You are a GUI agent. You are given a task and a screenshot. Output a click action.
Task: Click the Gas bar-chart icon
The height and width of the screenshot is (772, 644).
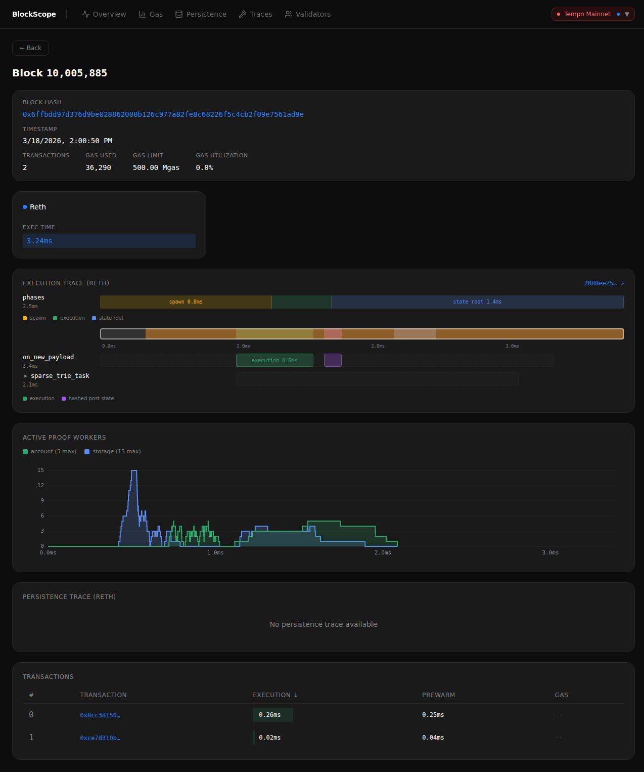pos(143,14)
